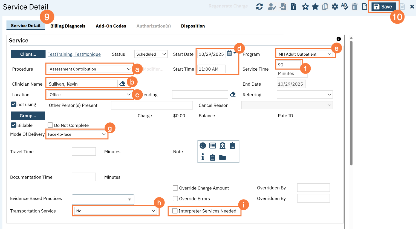Open the Disposition tab

[x=193, y=26]
